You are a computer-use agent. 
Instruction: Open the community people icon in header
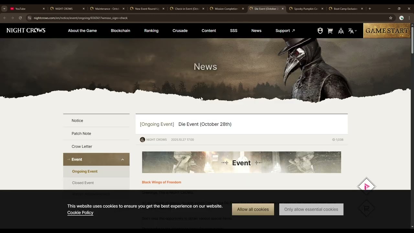(341, 31)
